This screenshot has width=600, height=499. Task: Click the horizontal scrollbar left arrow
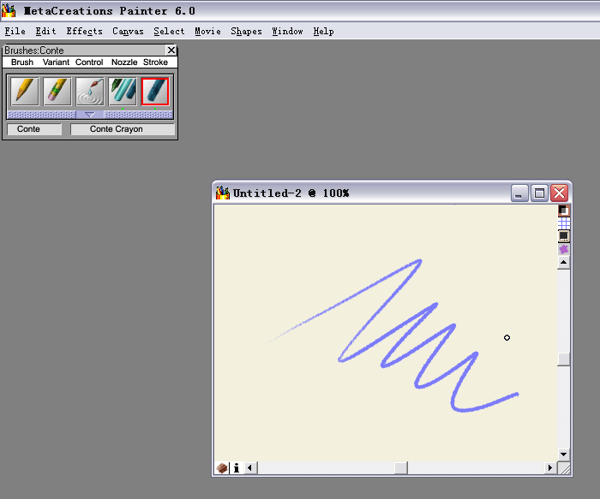click(x=250, y=467)
